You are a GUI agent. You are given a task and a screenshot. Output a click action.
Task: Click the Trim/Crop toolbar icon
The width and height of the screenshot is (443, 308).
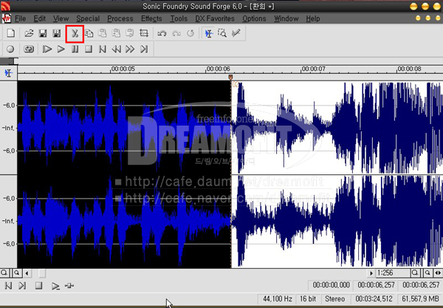pyautogui.click(x=144, y=33)
